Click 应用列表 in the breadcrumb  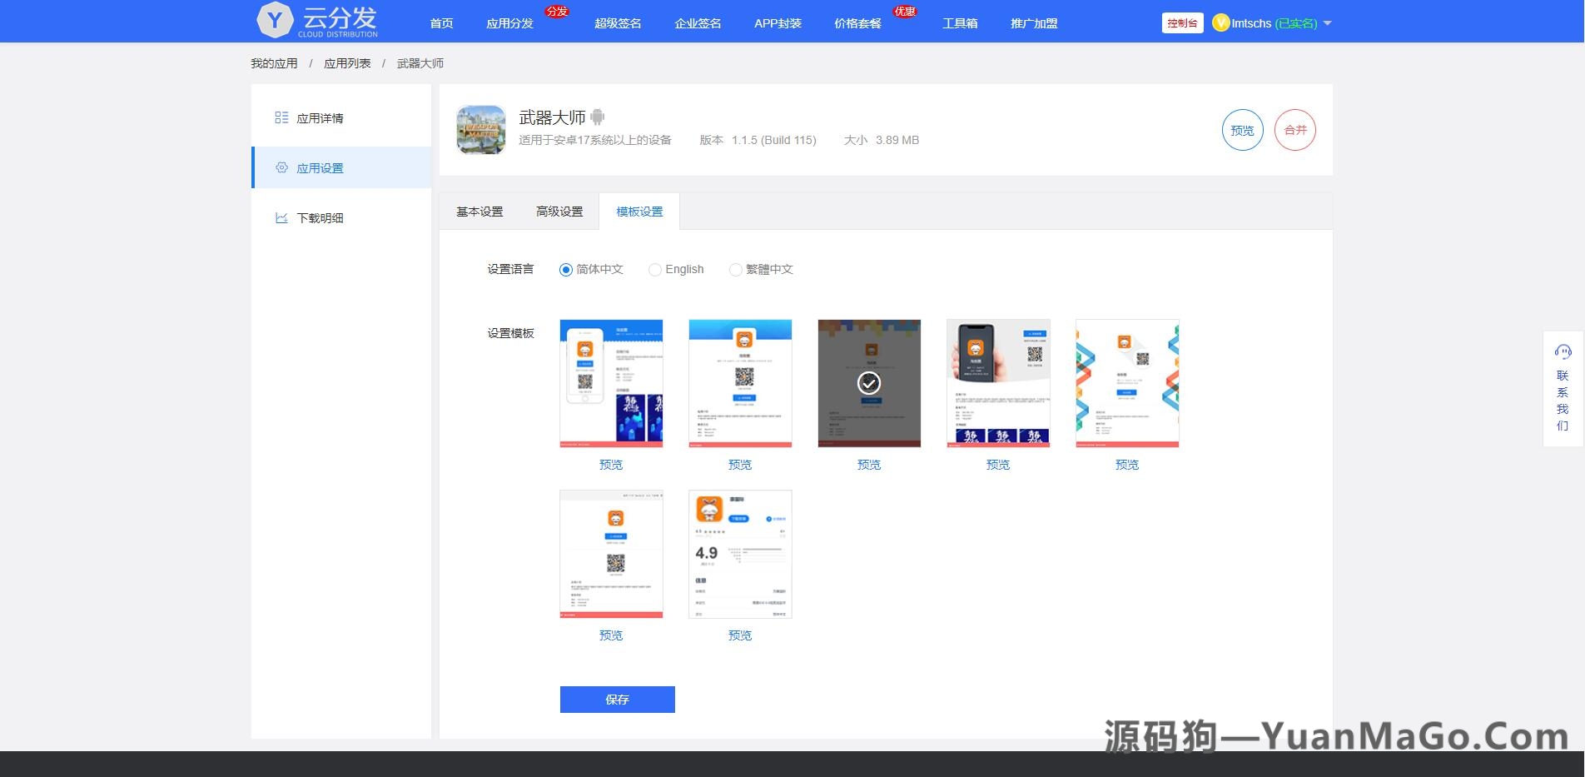point(347,63)
